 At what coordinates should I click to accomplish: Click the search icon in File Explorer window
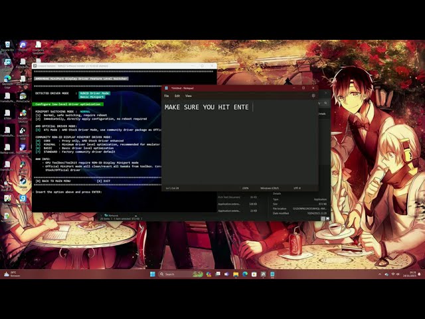[x=325, y=103]
